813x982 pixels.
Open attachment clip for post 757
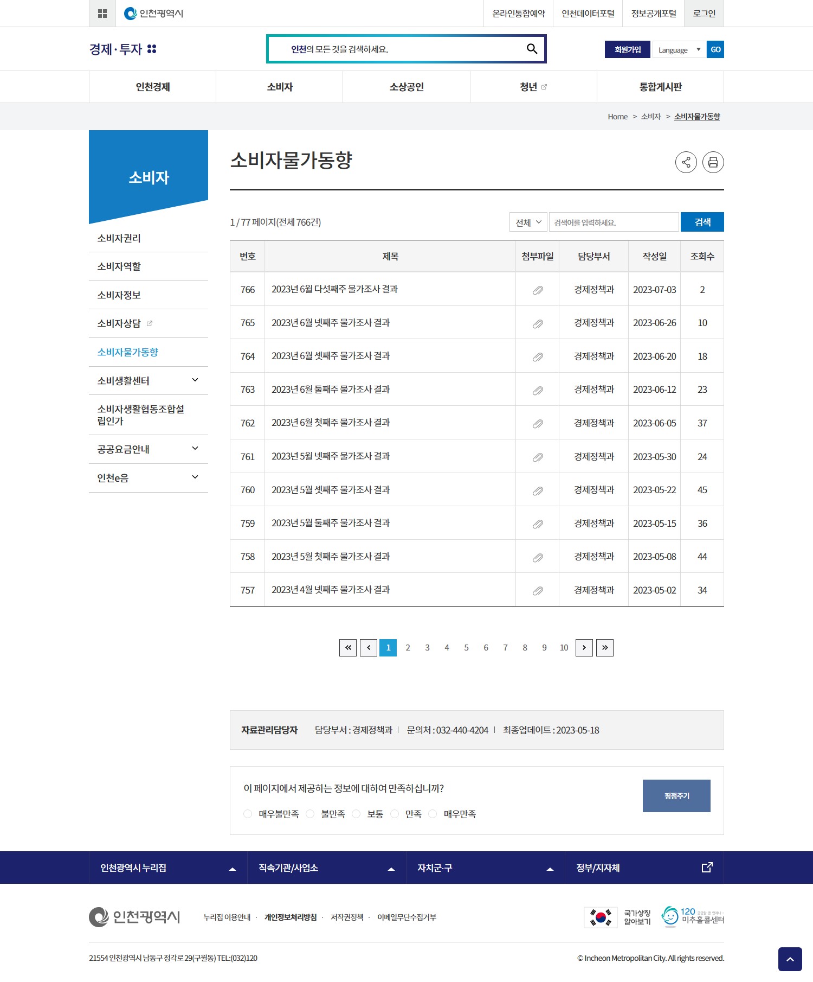[538, 591]
